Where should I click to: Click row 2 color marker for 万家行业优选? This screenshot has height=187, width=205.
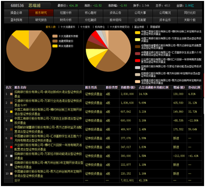tap(11, 103)
